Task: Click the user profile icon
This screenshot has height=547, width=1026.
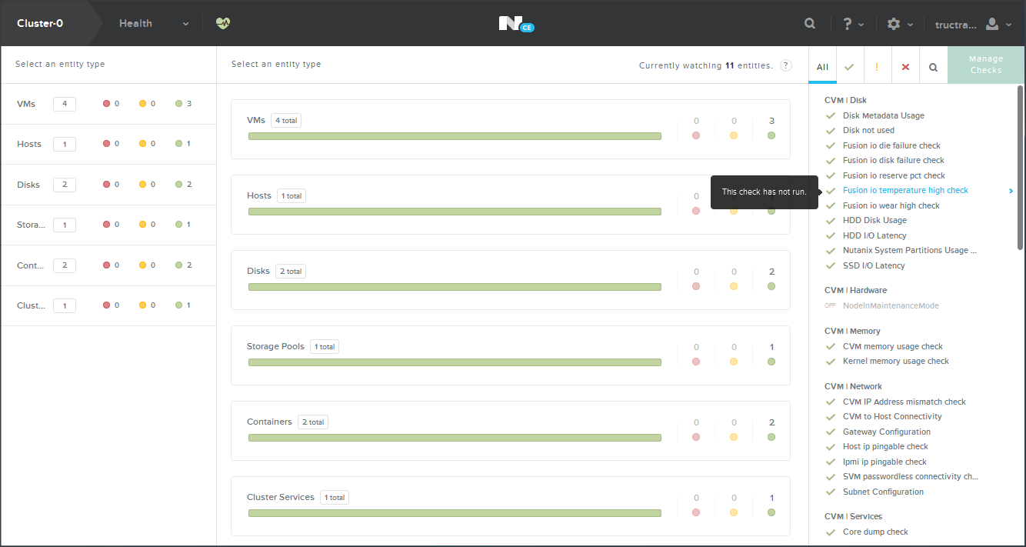Action: [x=992, y=24]
